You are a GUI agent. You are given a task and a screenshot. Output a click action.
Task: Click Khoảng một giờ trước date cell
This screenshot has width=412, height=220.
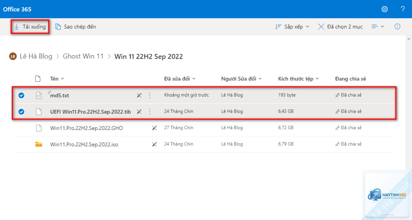187,95
